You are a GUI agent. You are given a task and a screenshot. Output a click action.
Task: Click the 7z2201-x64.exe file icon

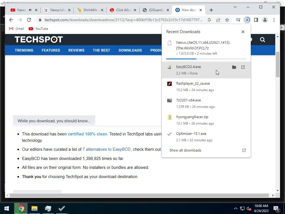[x=169, y=100]
